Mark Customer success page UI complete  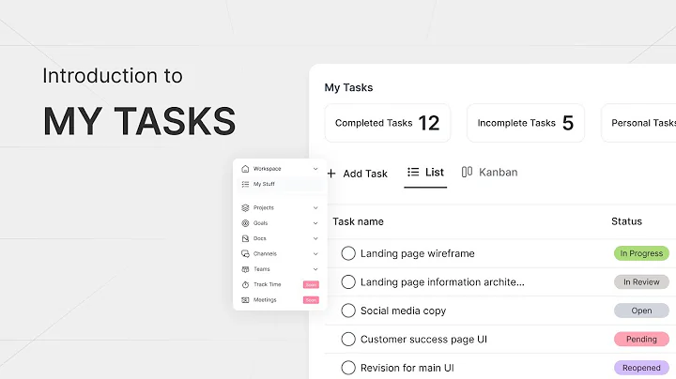[348, 340]
